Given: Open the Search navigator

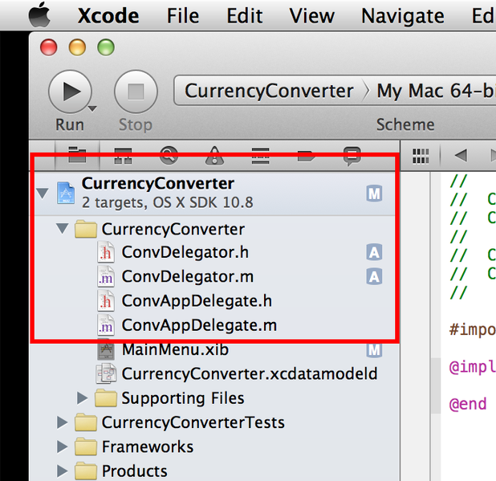Looking at the screenshot, I should coord(169,155).
